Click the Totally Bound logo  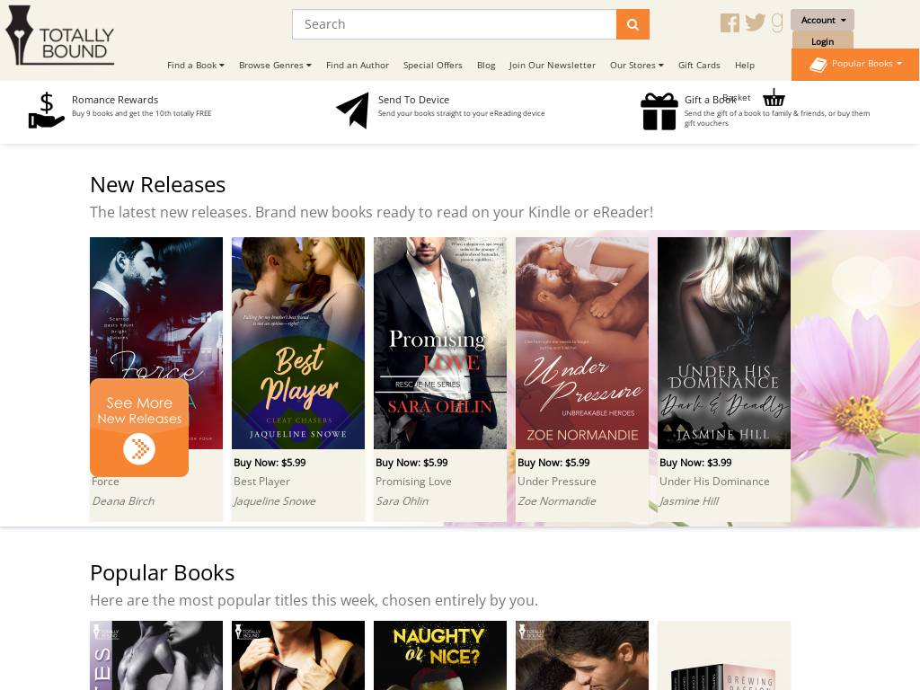[59, 35]
